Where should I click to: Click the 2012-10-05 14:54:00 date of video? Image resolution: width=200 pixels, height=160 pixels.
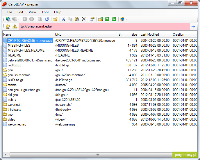pos(155,119)
